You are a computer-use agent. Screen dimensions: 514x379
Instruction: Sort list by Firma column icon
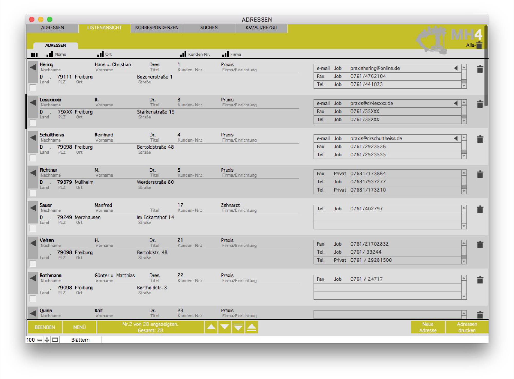(x=225, y=54)
